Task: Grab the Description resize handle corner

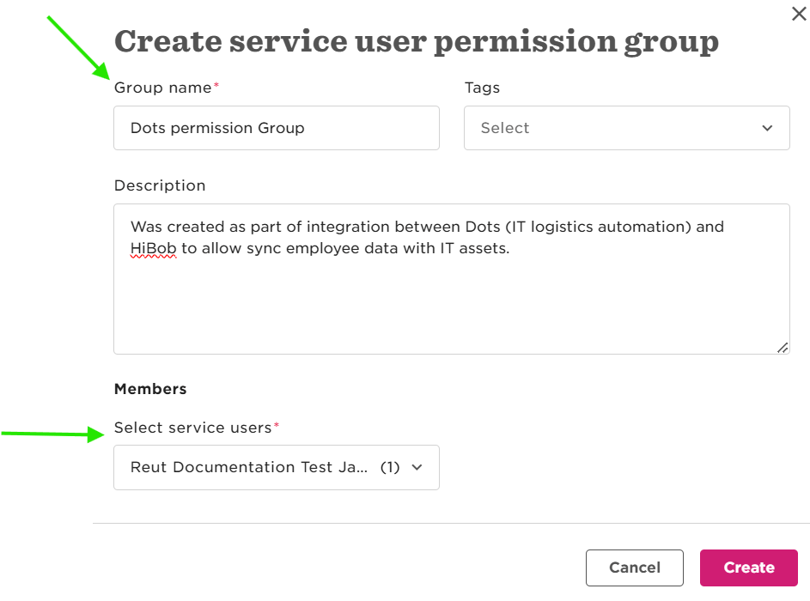Action: (x=783, y=348)
